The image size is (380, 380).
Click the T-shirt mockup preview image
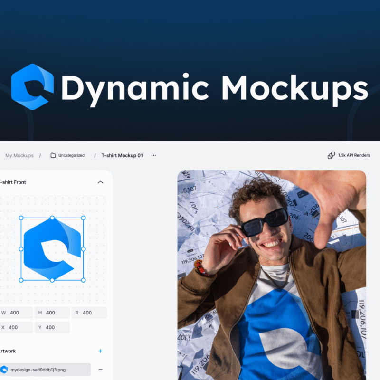(x=272, y=275)
